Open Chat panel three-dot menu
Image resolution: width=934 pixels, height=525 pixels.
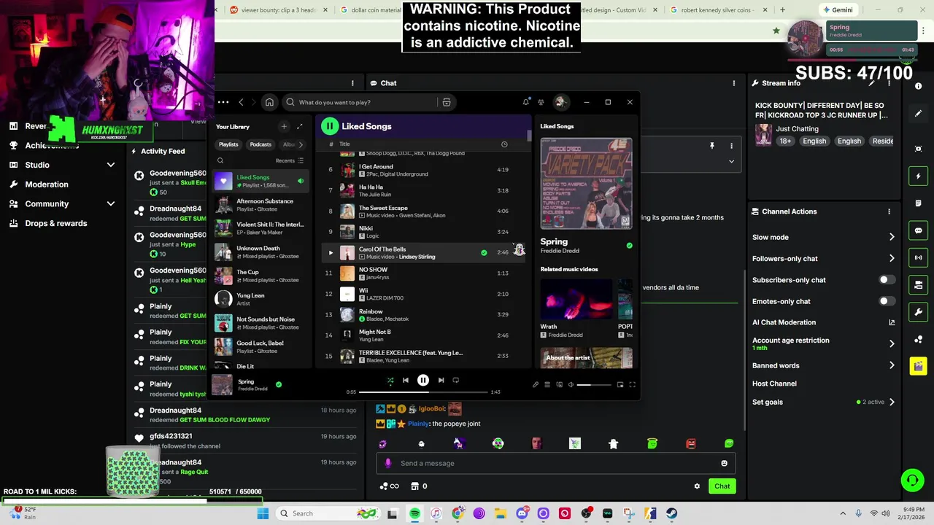(733, 83)
